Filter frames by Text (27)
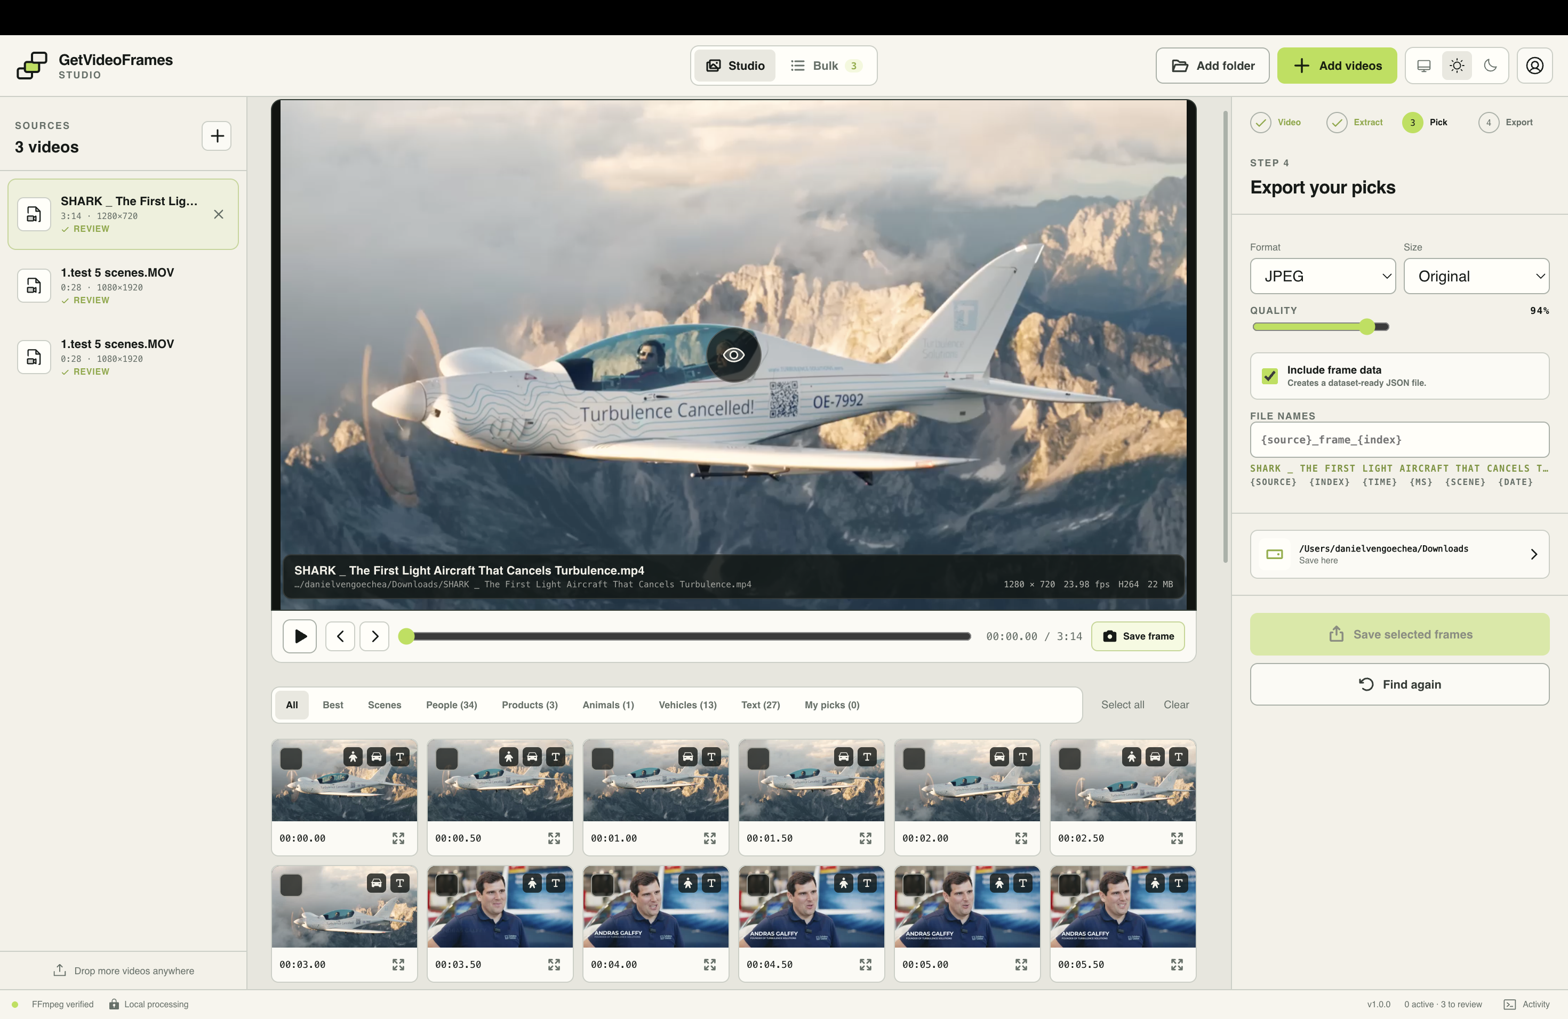 pyautogui.click(x=761, y=705)
